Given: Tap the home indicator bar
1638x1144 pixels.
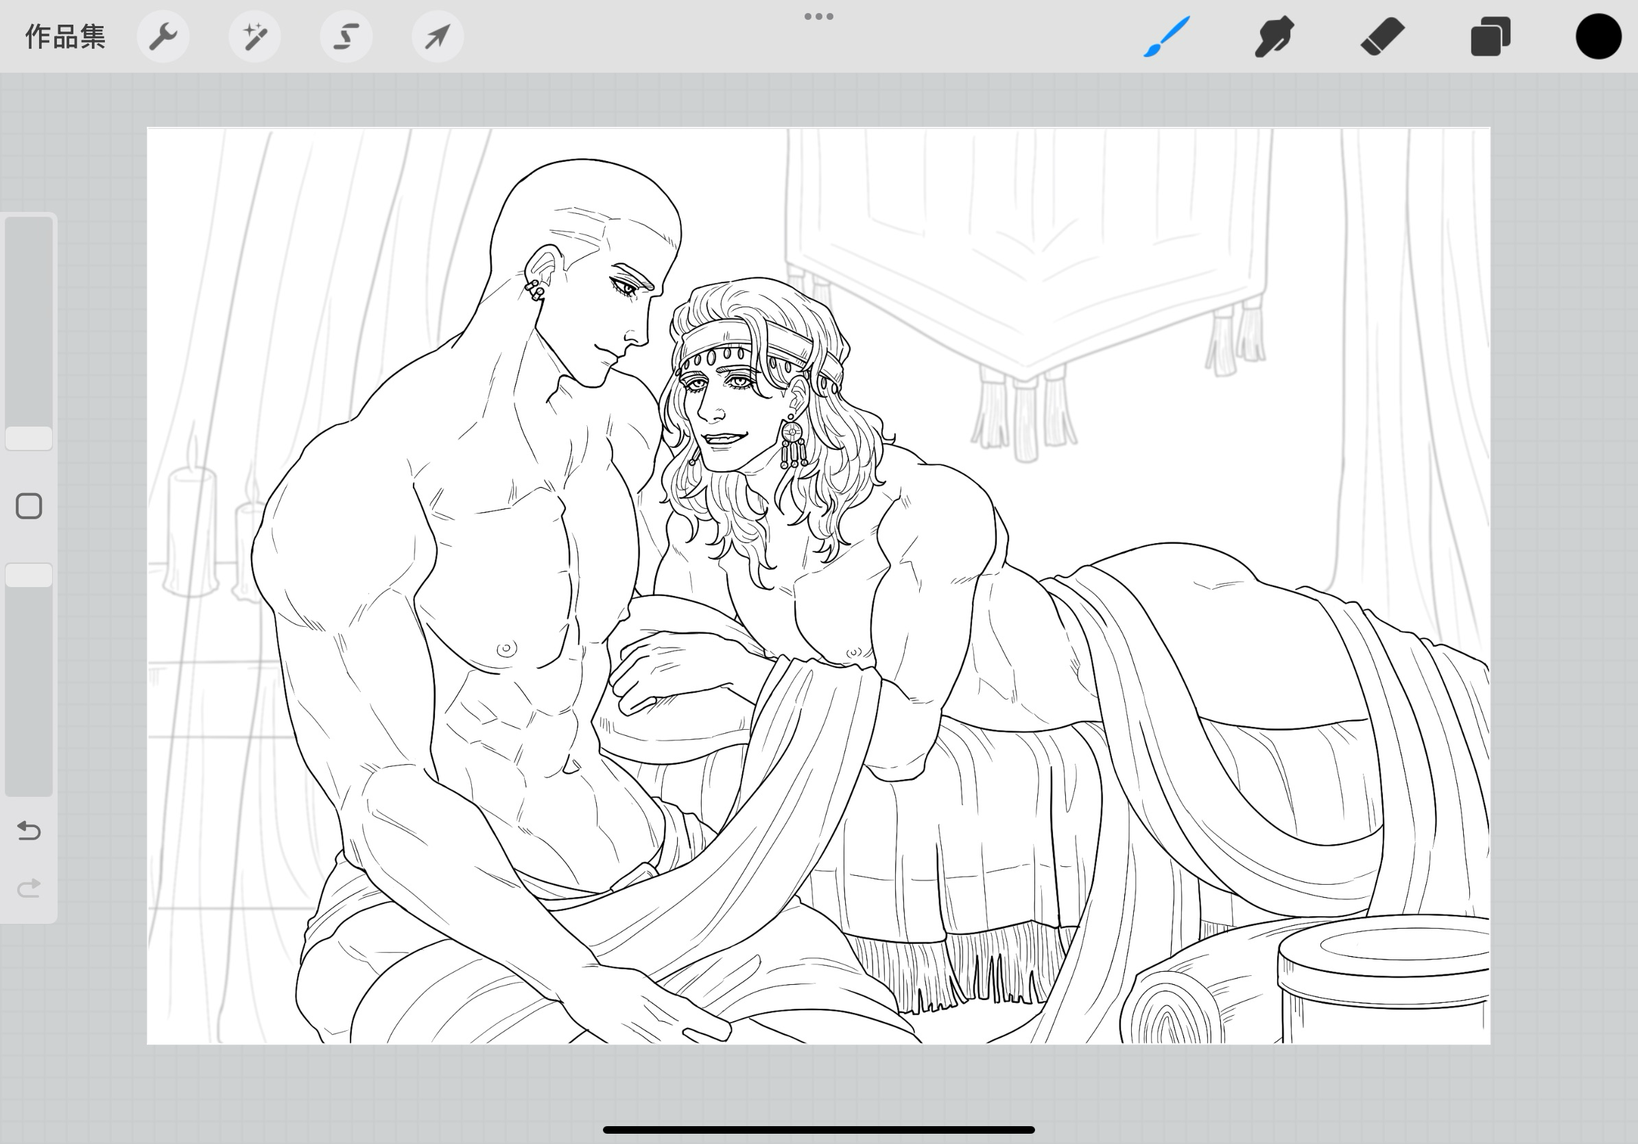Looking at the screenshot, I should tap(819, 1130).
